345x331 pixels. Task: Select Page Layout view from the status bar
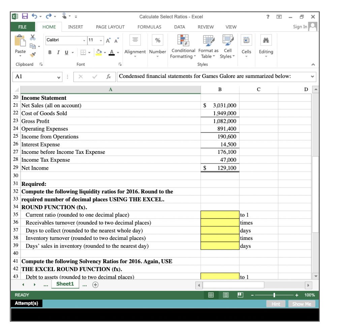pyautogui.click(x=225, y=295)
